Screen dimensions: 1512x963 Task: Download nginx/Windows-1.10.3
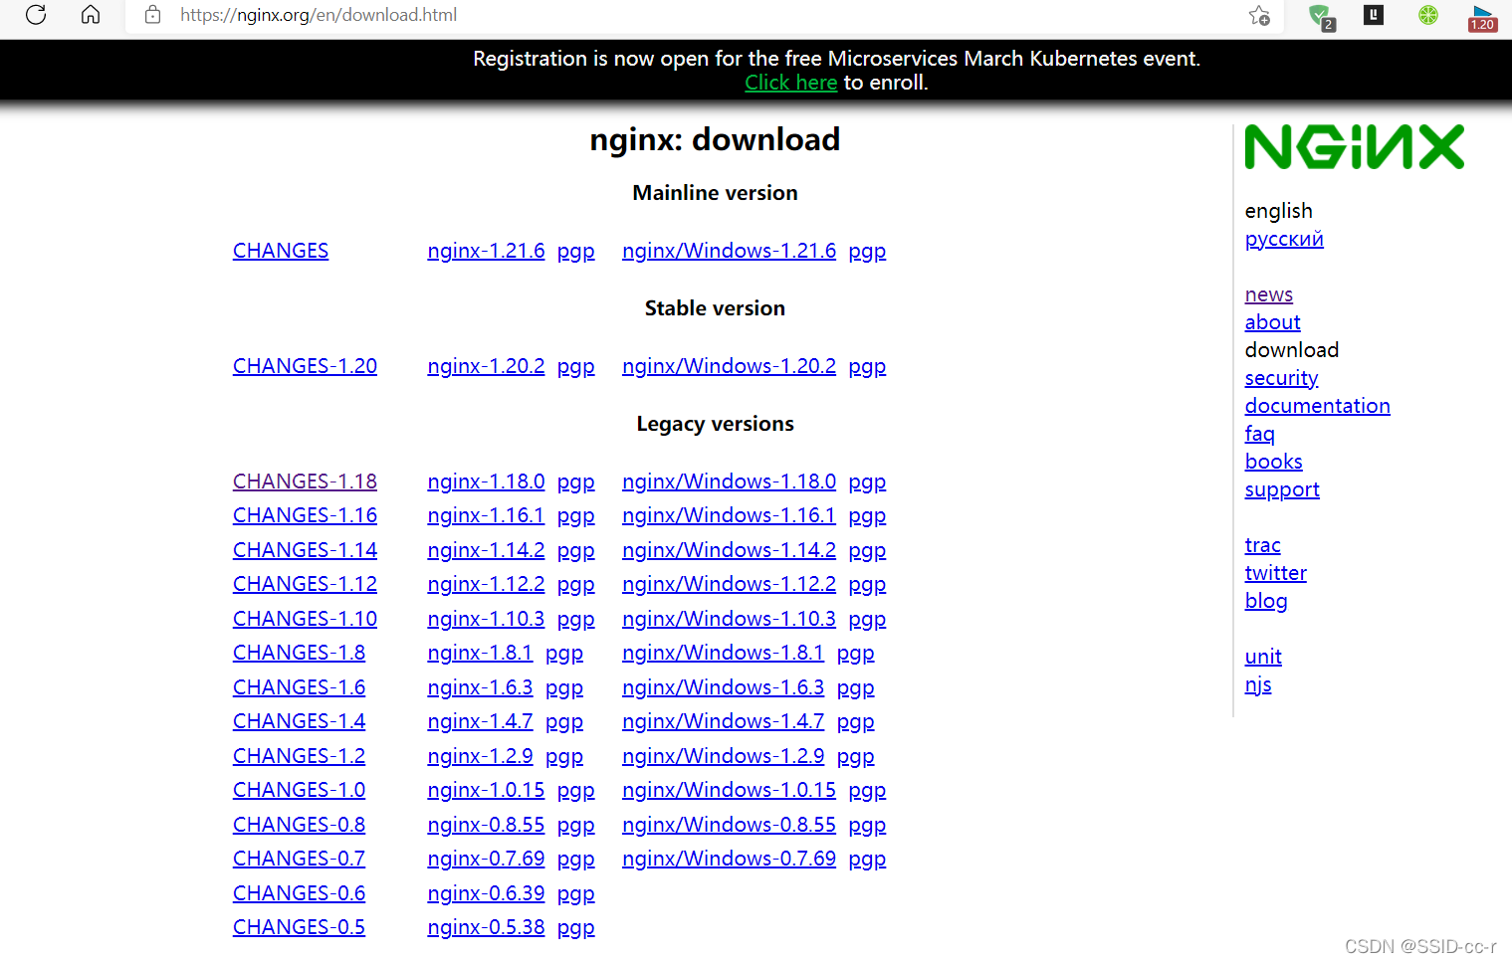(x=729, y=619)
